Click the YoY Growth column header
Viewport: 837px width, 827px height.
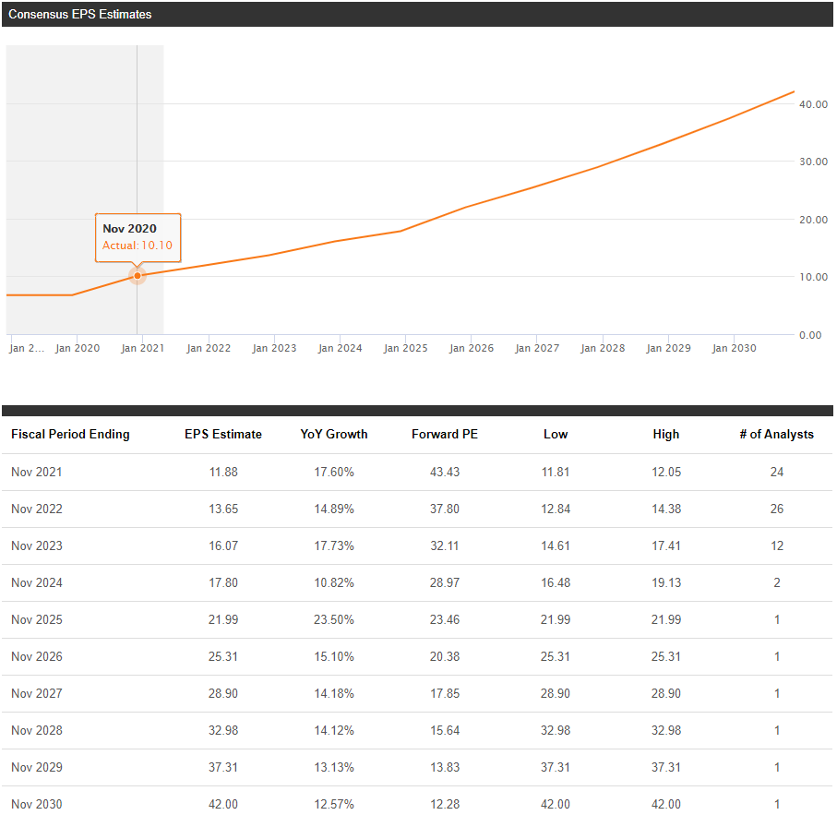(x=334, y=435)
